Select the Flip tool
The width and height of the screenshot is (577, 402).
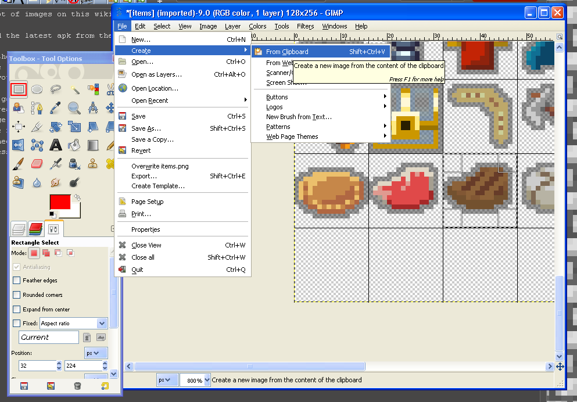click(19, 145)
